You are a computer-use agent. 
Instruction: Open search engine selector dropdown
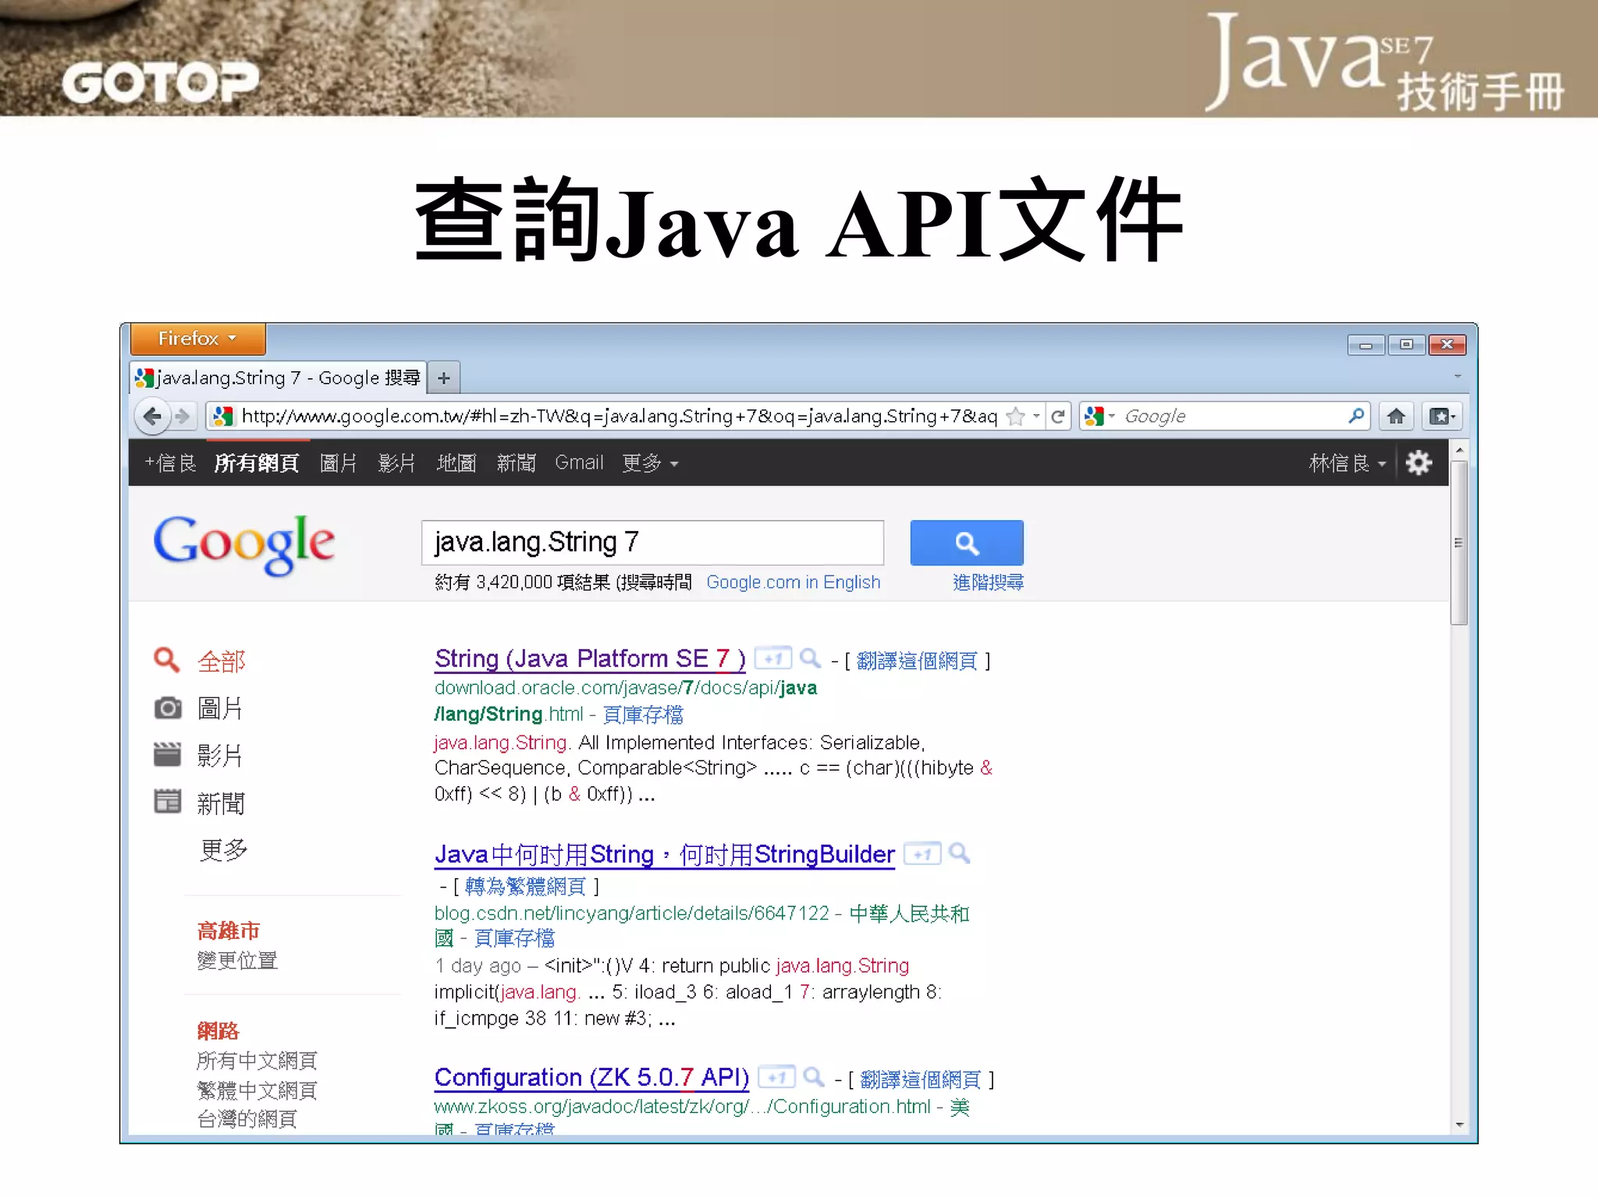(1100, 416)
